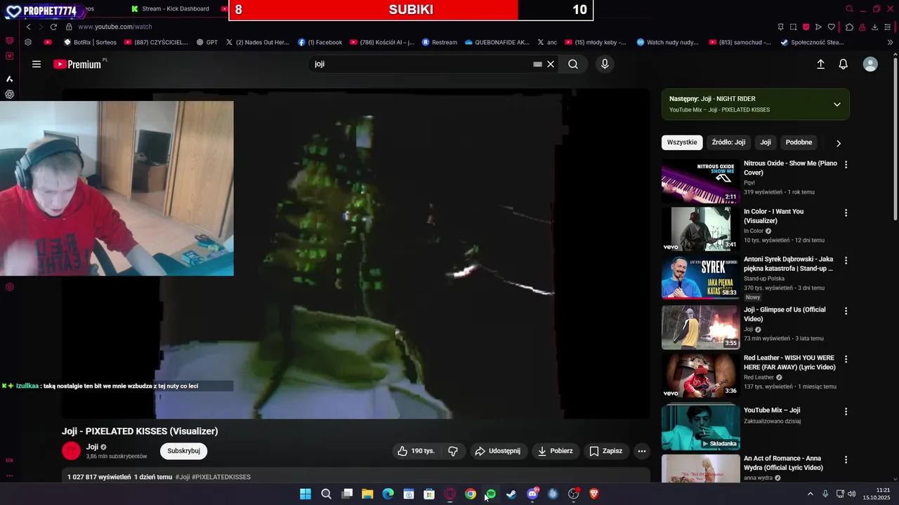Open the QUEBONAFIDE AK... bookmark
Screen dimensions: 899x505
click(x=497, y=42)
